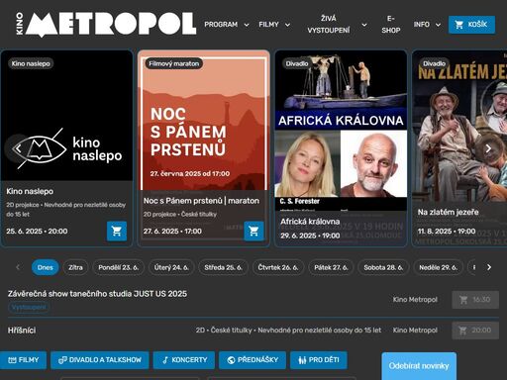The width and height of the screenshot is (507, 380).
Task: Click the Africká královna card title
Action: [x=310, y=222]
